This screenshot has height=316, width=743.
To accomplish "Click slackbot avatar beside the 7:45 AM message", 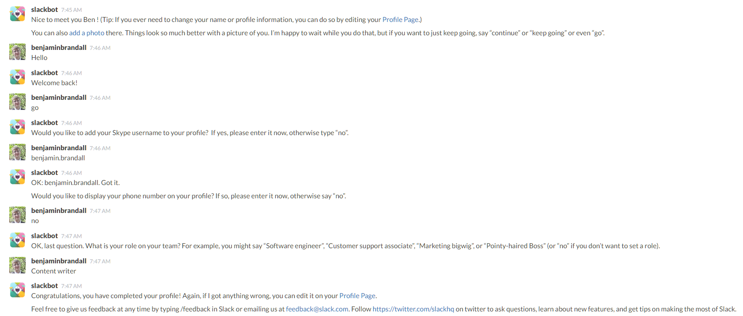I will pos(17,14).
